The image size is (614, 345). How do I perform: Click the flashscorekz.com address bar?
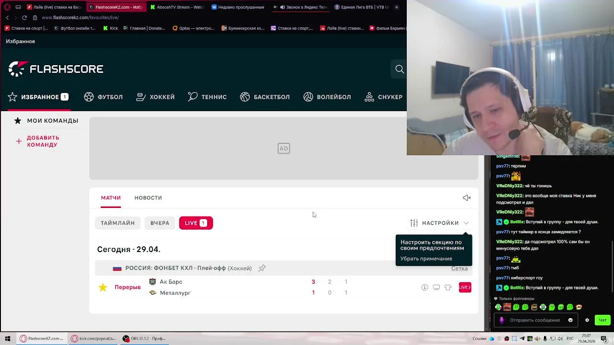80,18
